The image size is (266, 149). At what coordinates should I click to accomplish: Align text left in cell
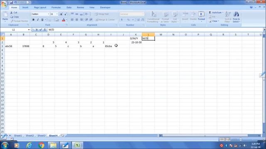click(72, 20)
